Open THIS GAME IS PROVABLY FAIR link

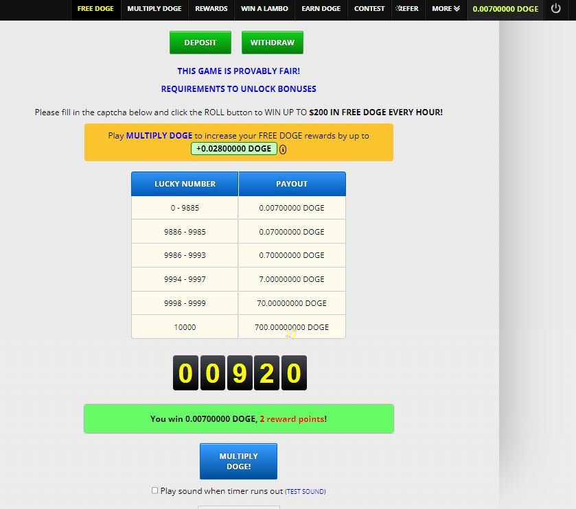coord(238,71)
